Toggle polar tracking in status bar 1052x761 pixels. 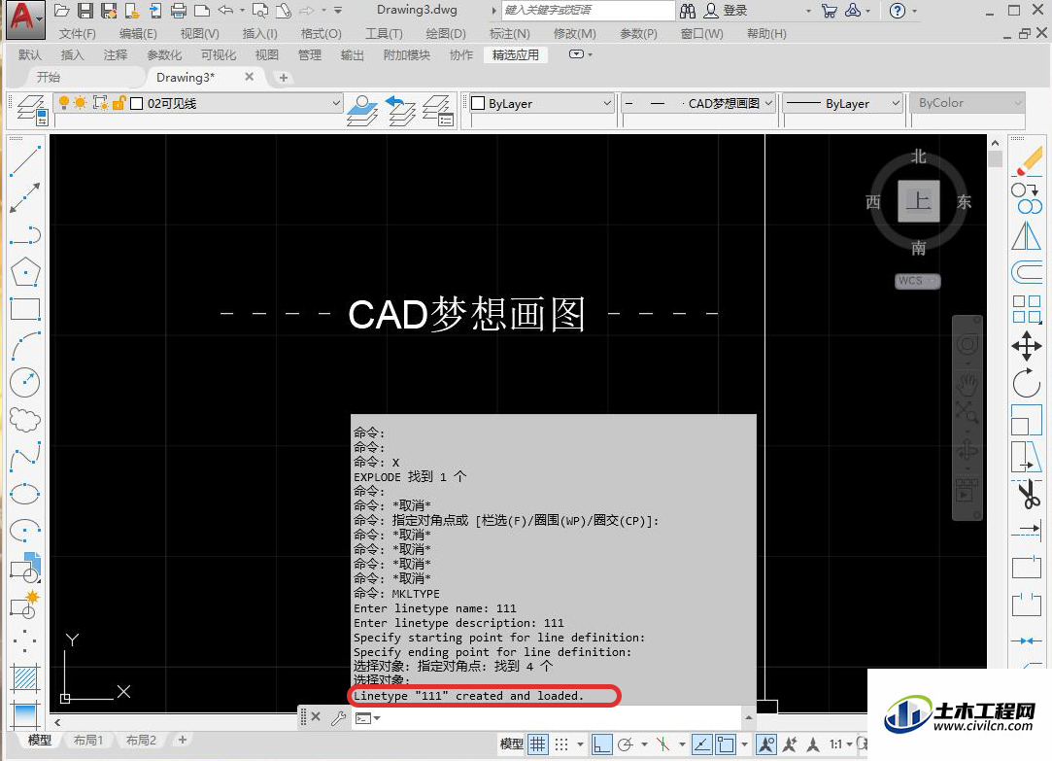point(626,744)
